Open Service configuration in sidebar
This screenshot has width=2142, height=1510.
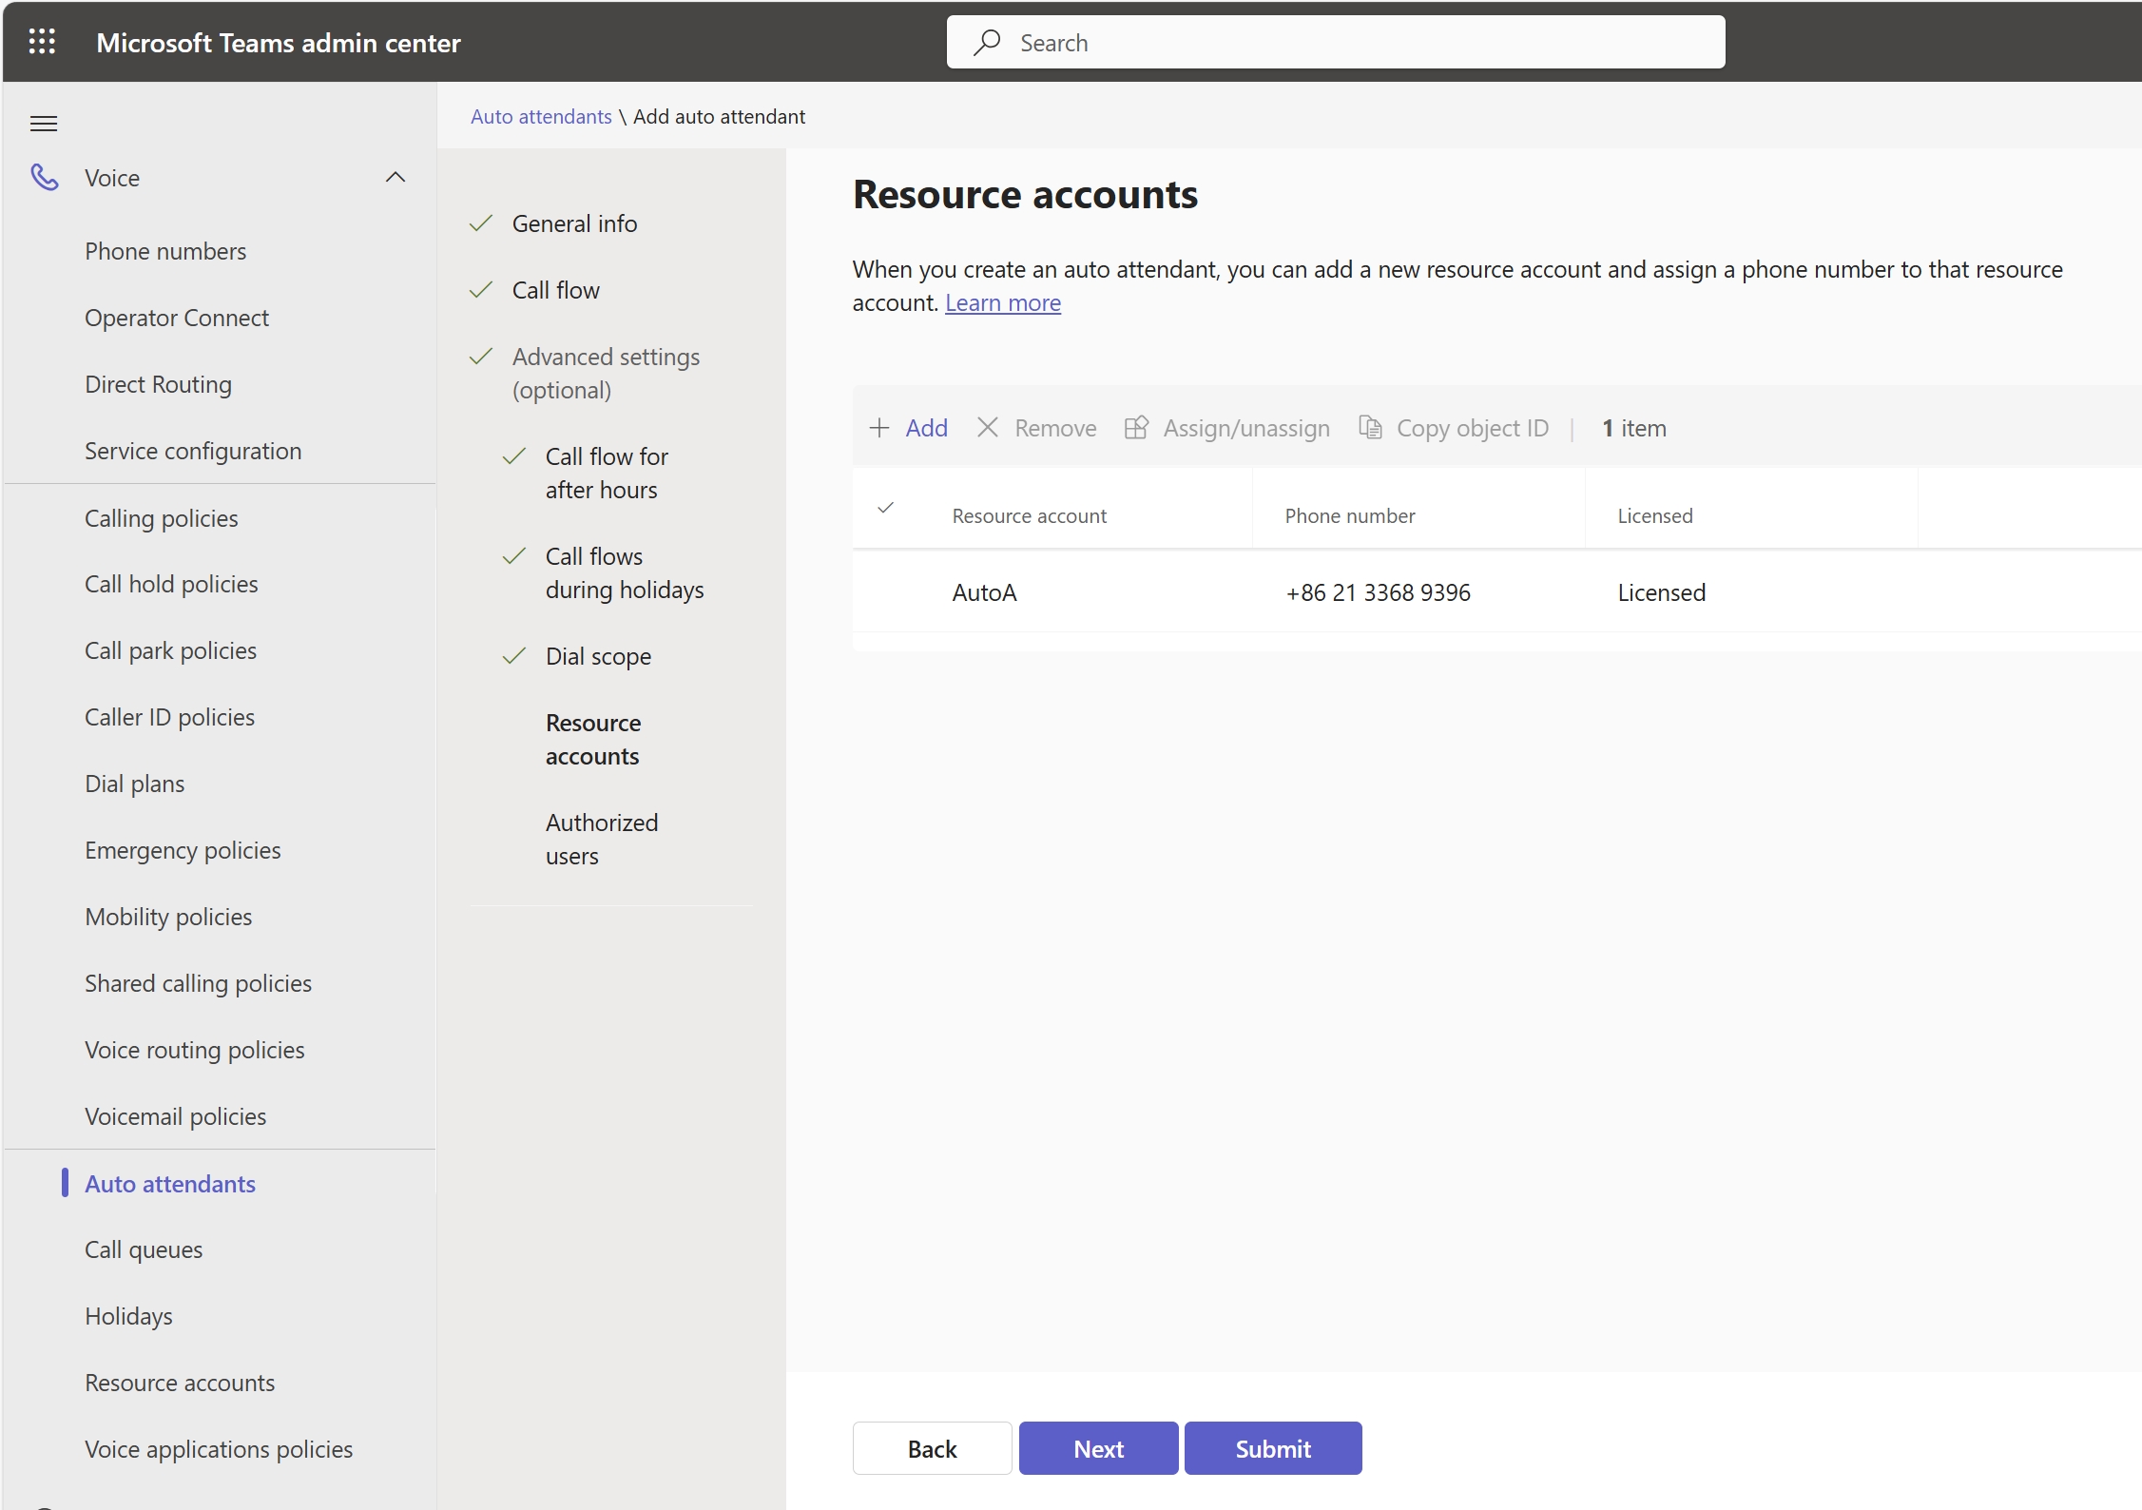click(193, 451)
